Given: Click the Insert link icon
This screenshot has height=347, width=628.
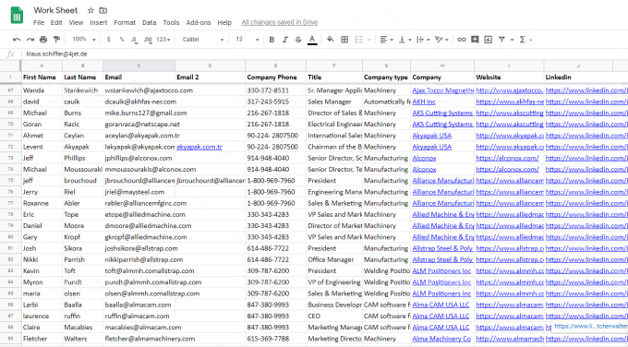Looking at the screenshot, I should click(462, 40).
